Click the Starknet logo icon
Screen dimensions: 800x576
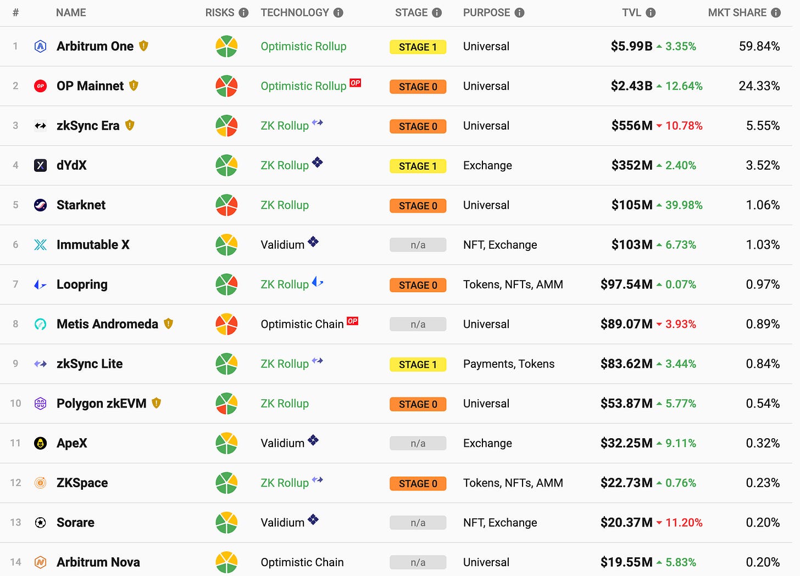[x=40, y=205]
